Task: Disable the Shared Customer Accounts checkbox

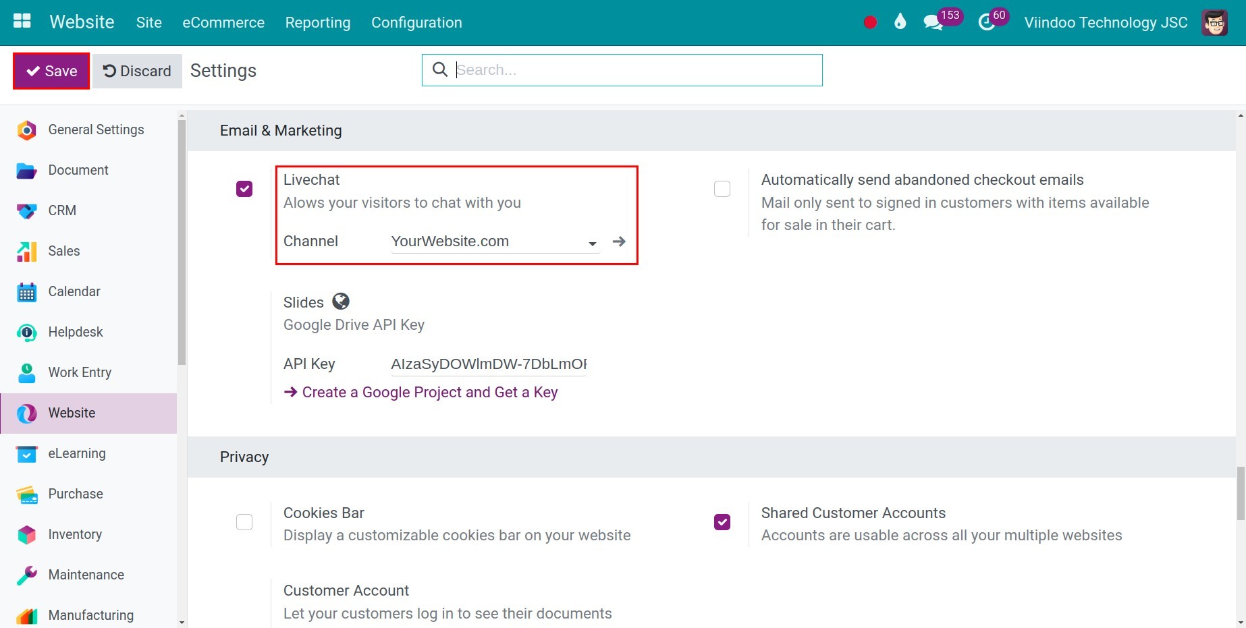Action: click(722, 522)
